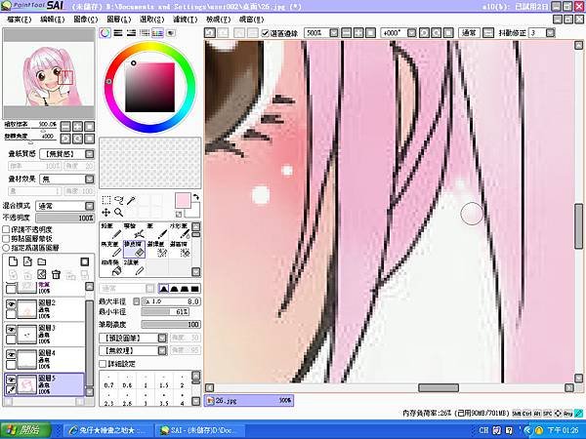This screenshot has width=586, height=439.
Task: Select the rectangular selection tool
Action: pyautogui.click(x=106, y=200)
